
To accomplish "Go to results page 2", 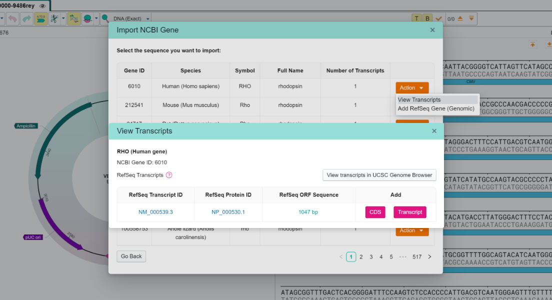I will [361, 256].
